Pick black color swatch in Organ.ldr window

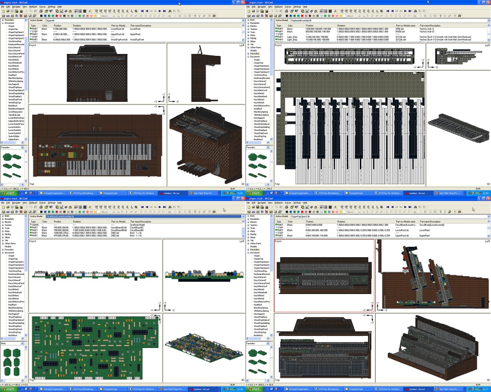41,16
